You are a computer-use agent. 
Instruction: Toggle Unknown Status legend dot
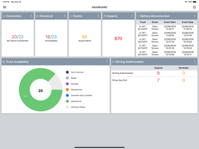[x=67, y=107]
